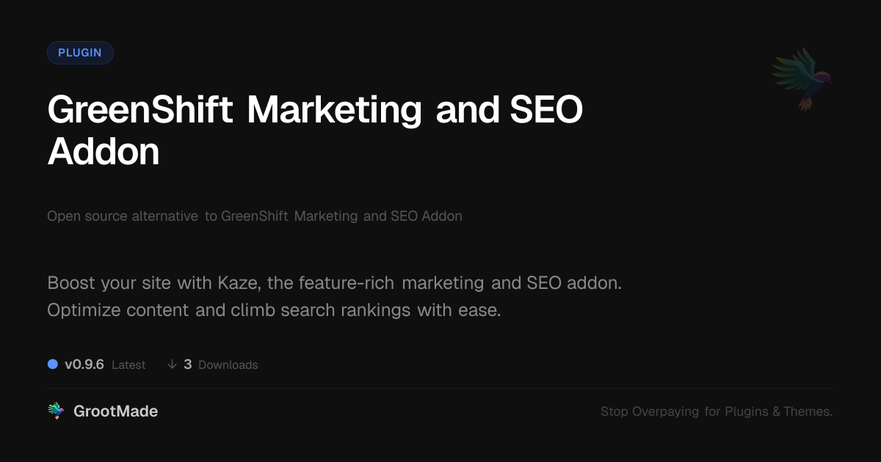Select the v0.9.6 version number
Viewport: 881px width, 462px height.
tap(84, 364)
